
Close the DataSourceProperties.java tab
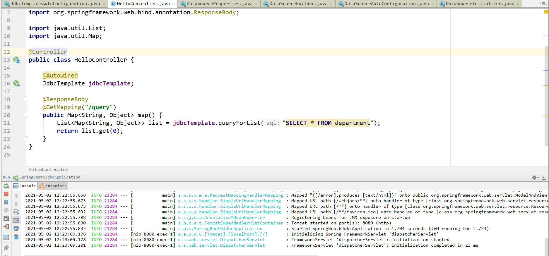click(x=256, y=4)
